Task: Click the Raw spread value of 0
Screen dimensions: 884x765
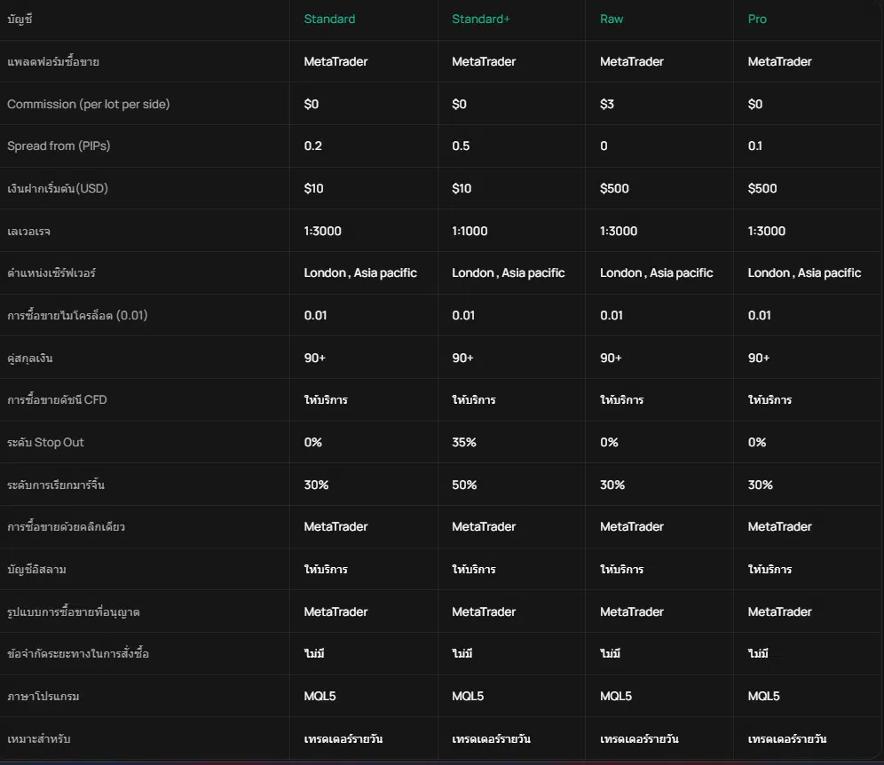Action: point(604,146)
